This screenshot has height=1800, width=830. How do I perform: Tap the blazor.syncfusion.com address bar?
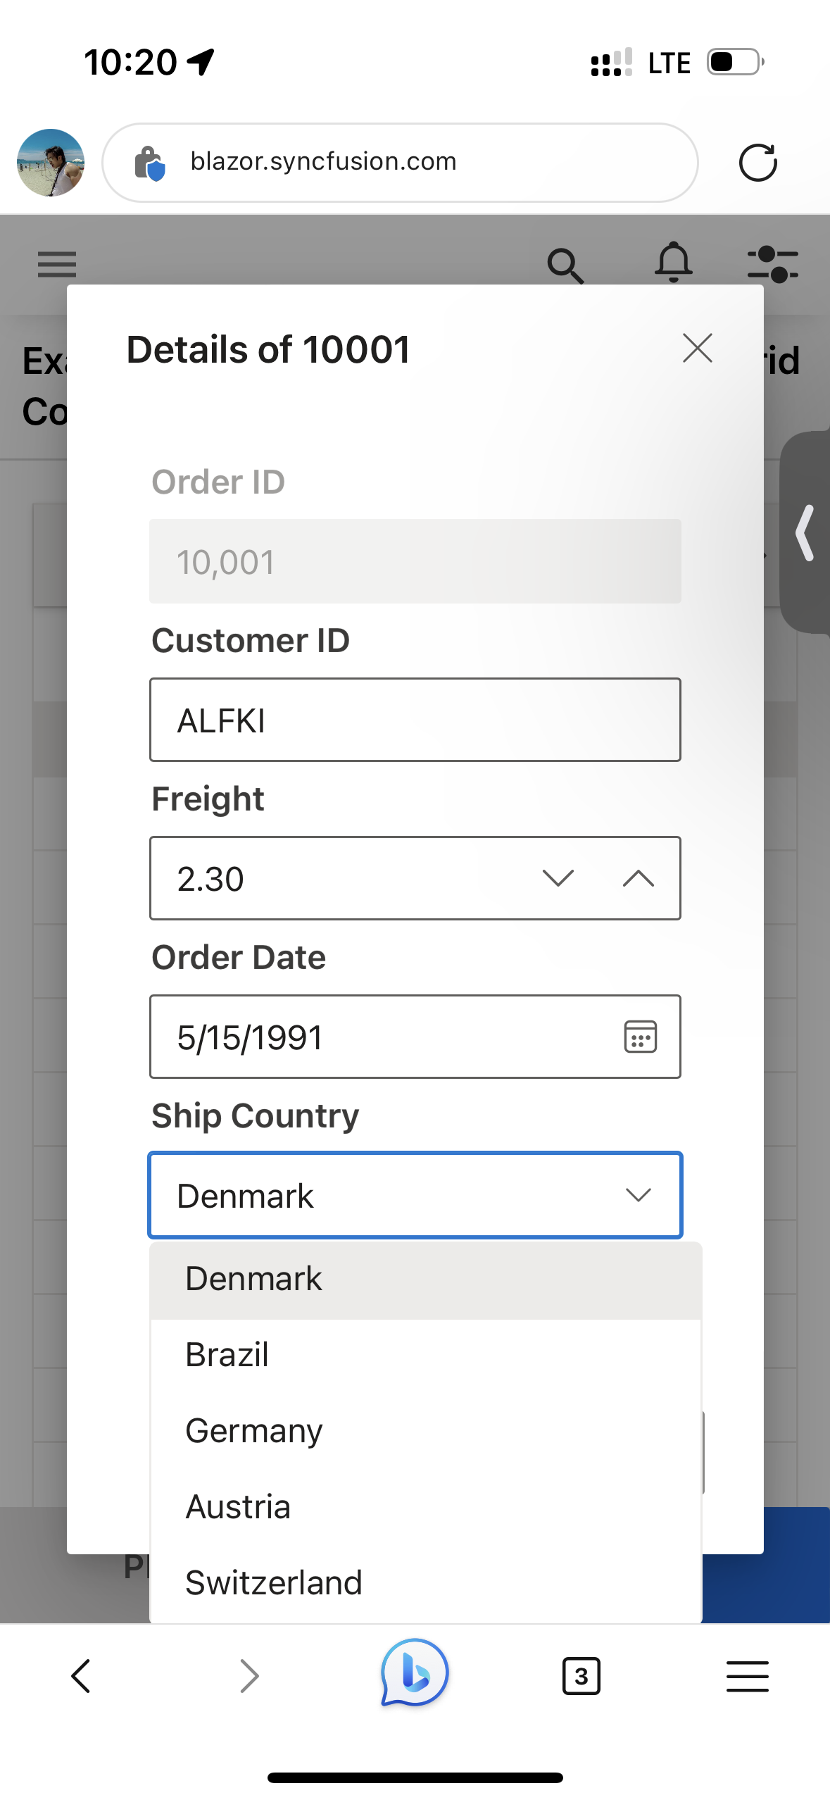pyautogui.click(x=400, y=163)
